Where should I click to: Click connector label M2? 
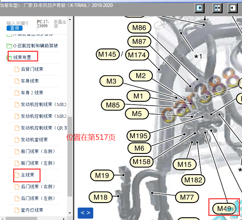(x=141, y=76)
